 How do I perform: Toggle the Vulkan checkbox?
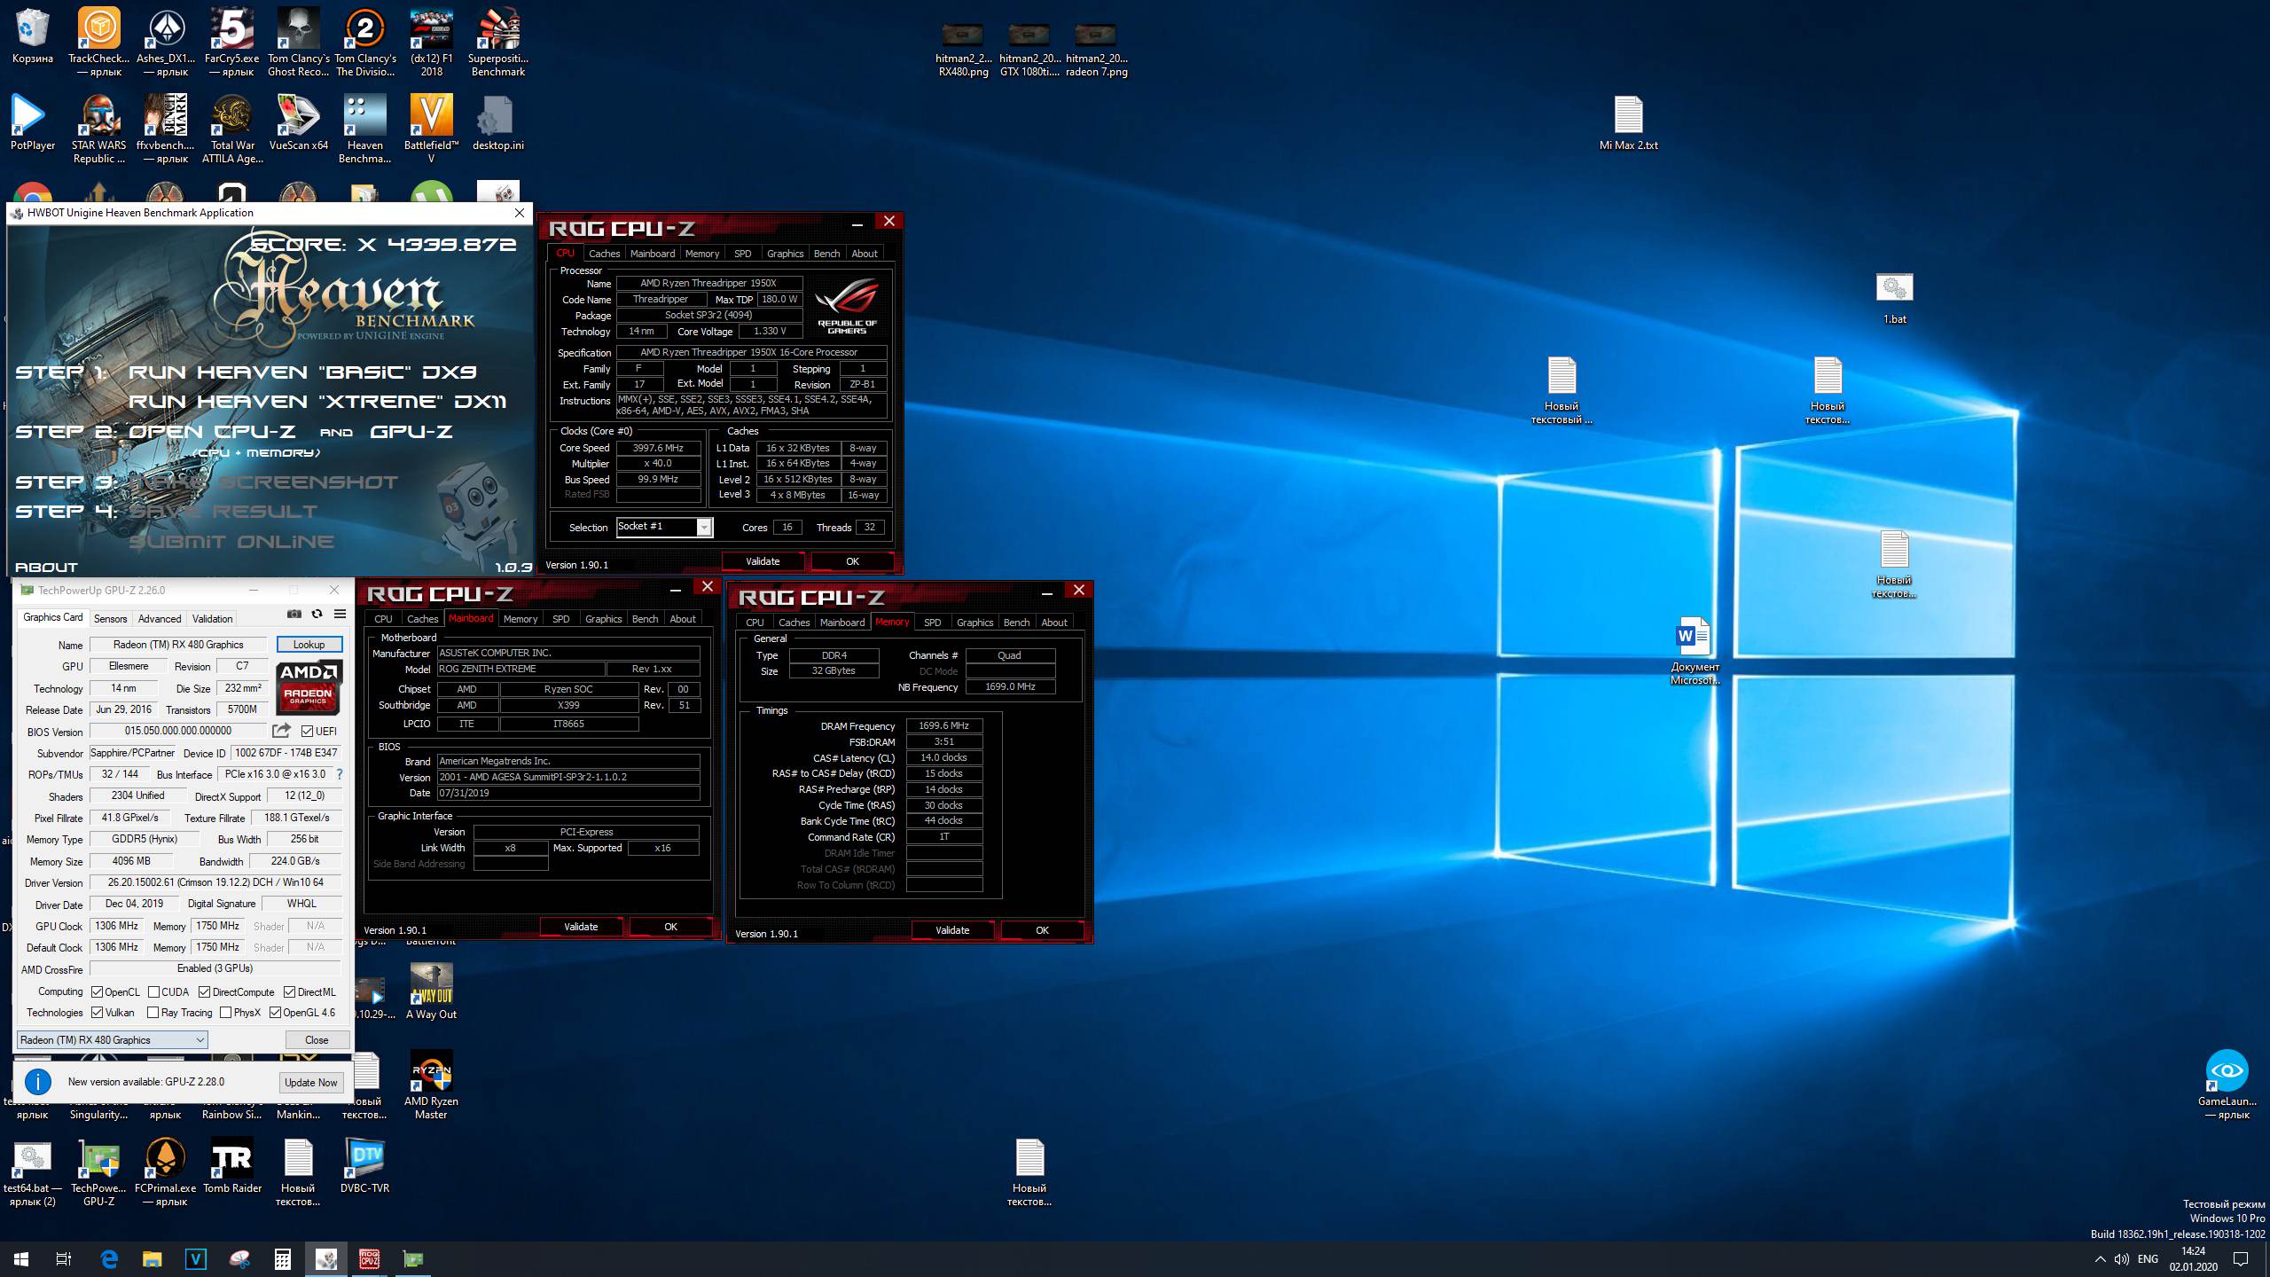[98, 1012]
